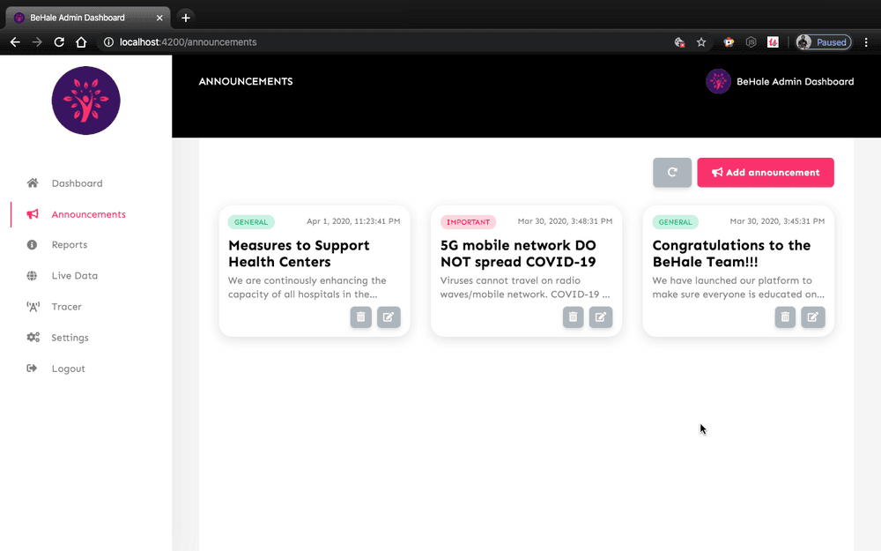The width and height of the screenshot is (881, 551).
Task: Bookmark this page with the star icon
Action: (701, 41)
